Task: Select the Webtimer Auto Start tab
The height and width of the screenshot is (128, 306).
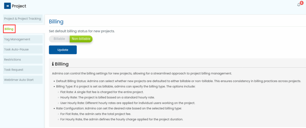Action: click(19, 80)
